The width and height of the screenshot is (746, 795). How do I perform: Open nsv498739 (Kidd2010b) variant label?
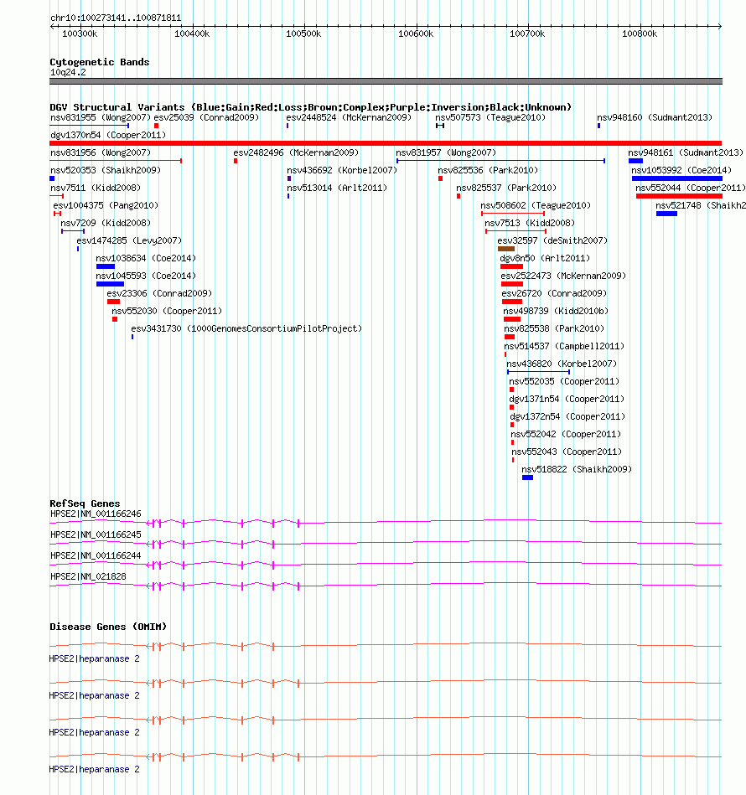pyautogui.click(x=556, y=312)
